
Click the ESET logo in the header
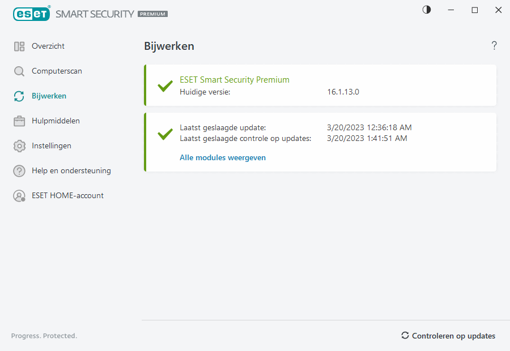pos(31,14)
